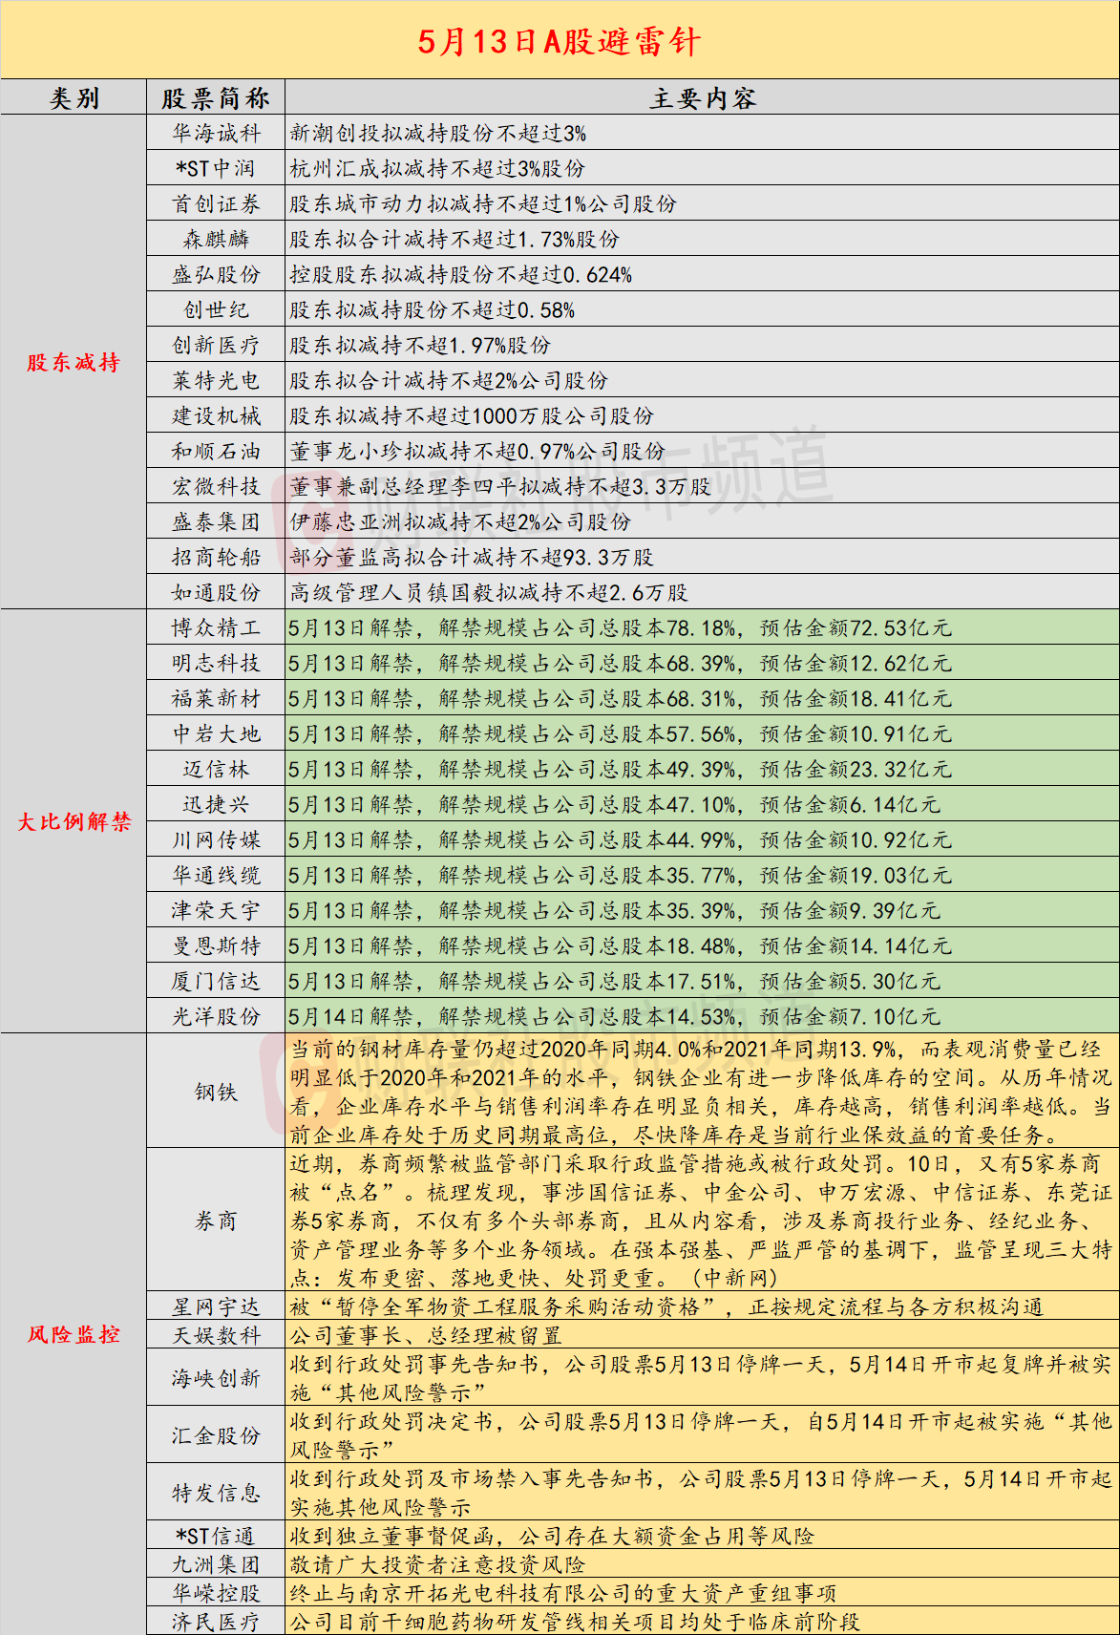The image size is (1120, 1635).
Task: Select the 类别 column header
Action: pyautogui.click(x=74, y=97)
